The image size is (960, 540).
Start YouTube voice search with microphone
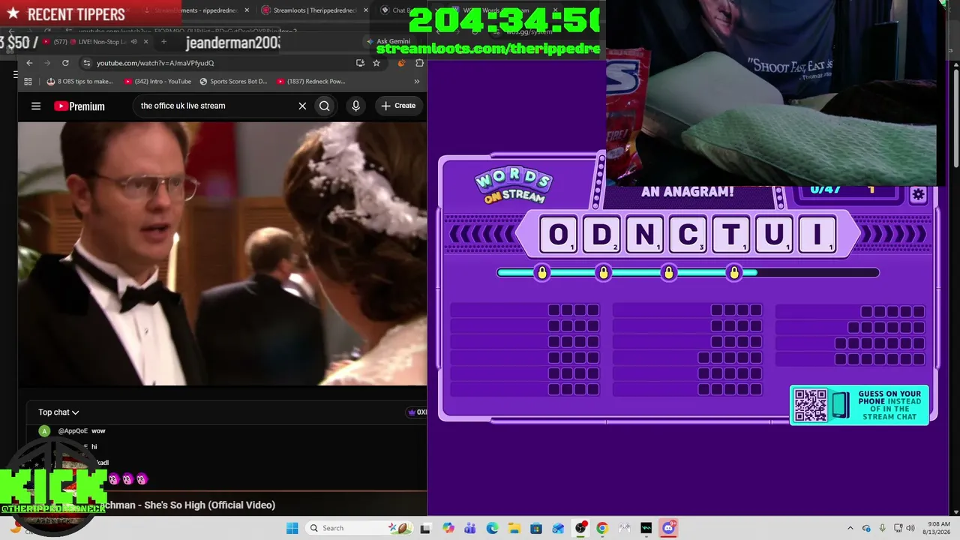click(x=356, y=106)
